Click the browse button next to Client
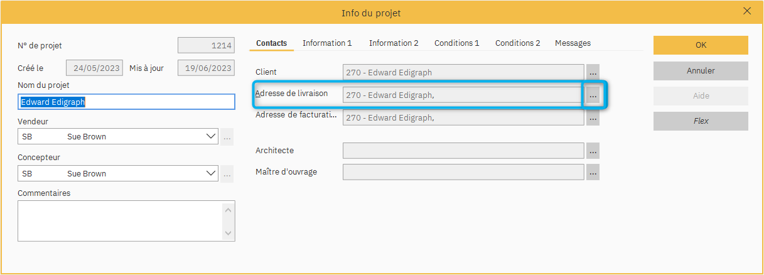The width and height of the screenshot is (764, 275). point(593,72)
